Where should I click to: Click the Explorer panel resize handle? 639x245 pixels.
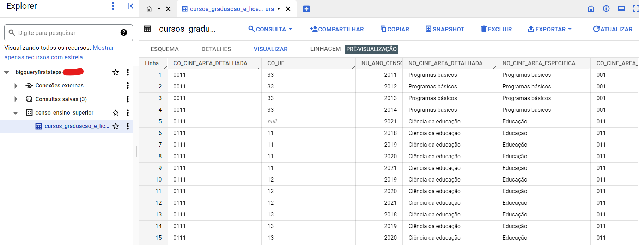coord(136,151)
